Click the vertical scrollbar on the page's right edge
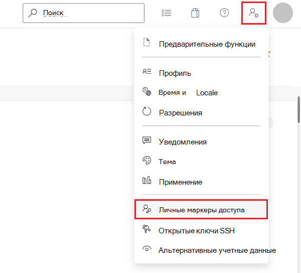This screenshot has width=301, height=273. (x=299, y=109)
